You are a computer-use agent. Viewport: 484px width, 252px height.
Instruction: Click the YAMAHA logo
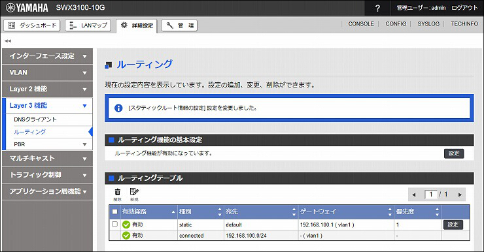[x=27, y=8]
